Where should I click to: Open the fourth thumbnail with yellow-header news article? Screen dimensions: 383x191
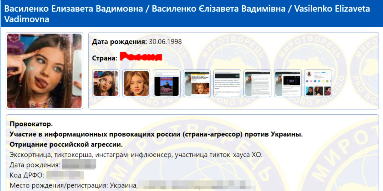[x=197, y=83]
